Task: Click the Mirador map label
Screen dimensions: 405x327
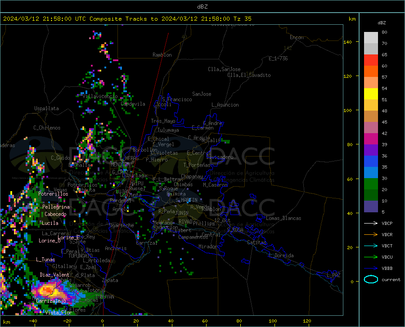Action: pos(207,246)
